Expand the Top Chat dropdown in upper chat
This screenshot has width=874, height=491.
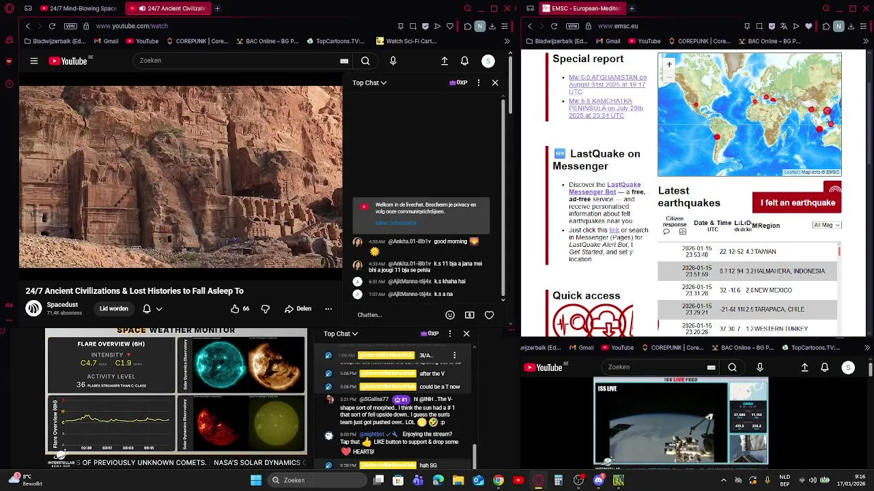point(369,83)
